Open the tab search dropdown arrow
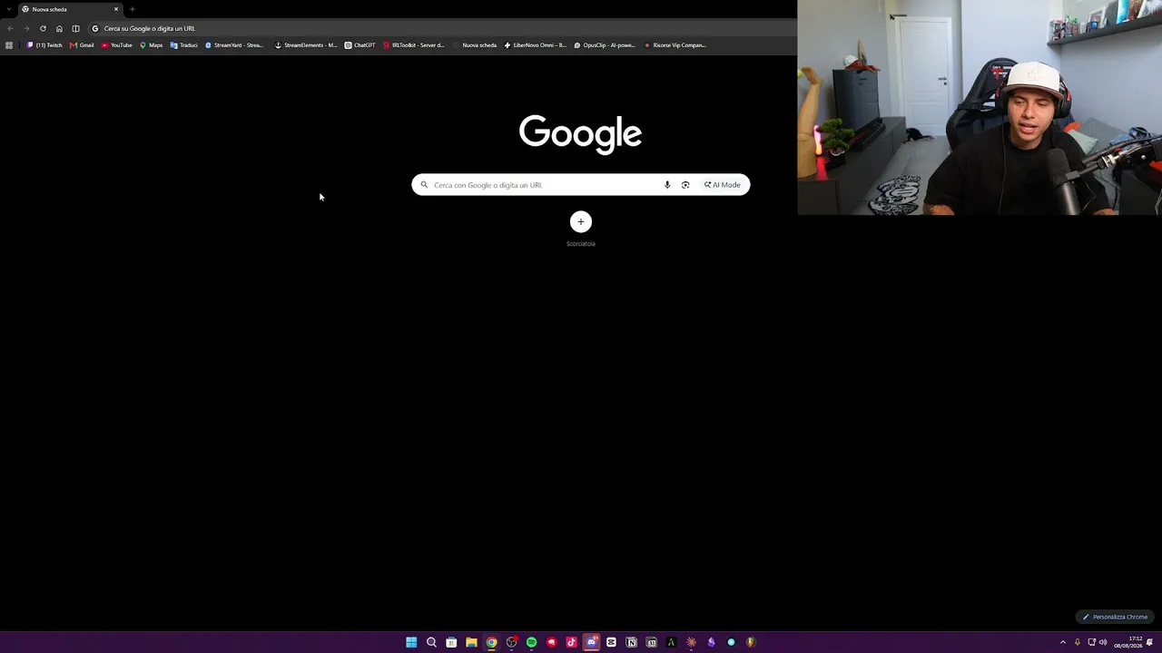 9,9
